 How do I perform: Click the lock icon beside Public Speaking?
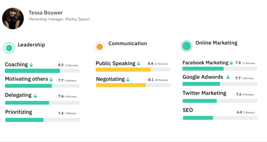[139, 63]
